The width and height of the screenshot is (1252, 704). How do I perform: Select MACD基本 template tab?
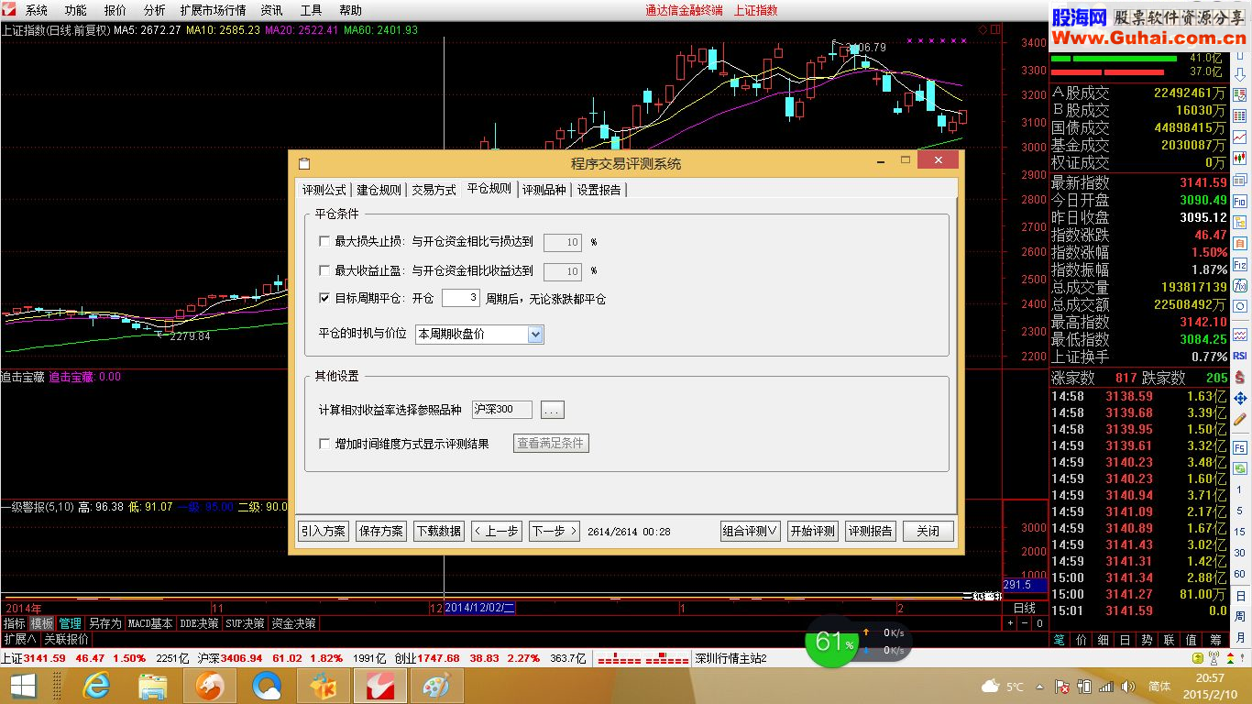(150, 623)
